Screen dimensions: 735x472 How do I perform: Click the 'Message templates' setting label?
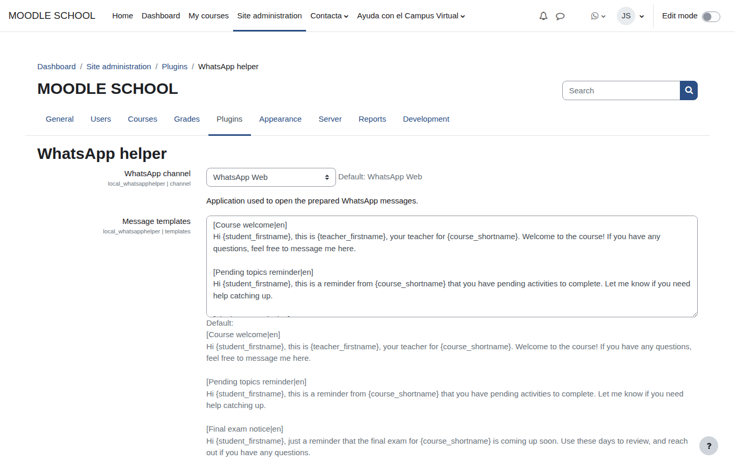pyautogui.click(x=156, y=221)
